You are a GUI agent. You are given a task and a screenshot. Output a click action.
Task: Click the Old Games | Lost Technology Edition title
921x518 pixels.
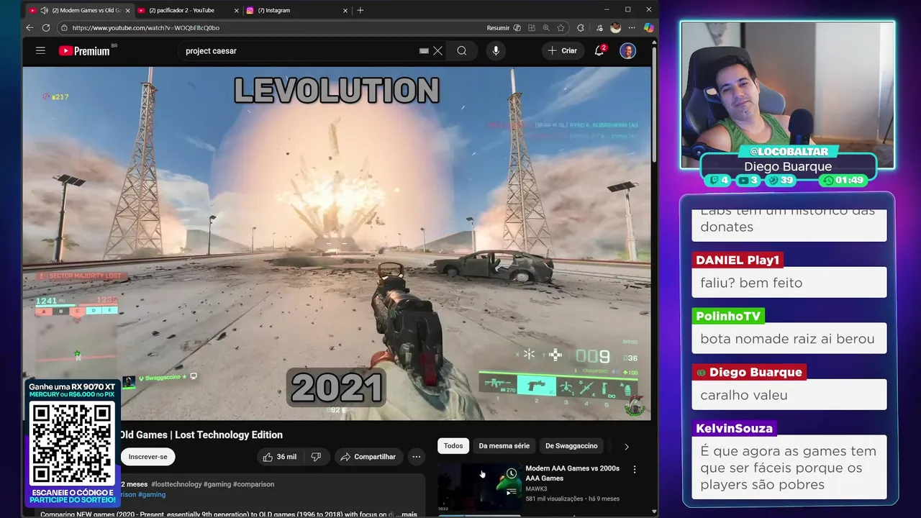201,435
